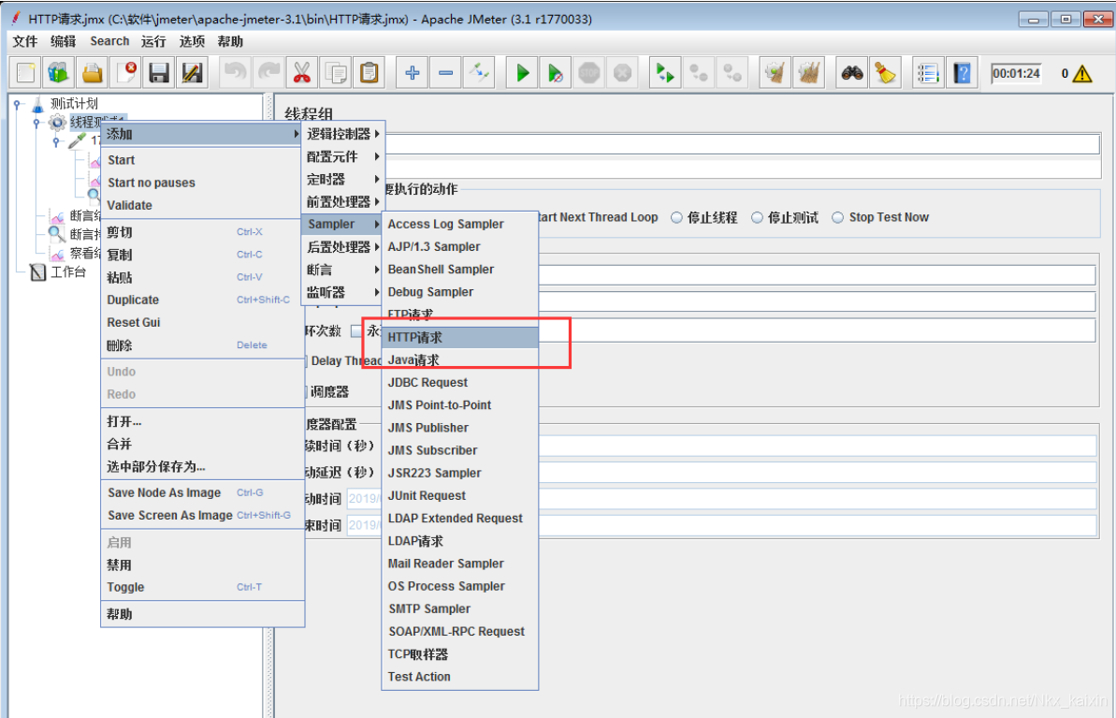Click the warning triangle error counter
1116x718 pixels.
[1081, 73]
